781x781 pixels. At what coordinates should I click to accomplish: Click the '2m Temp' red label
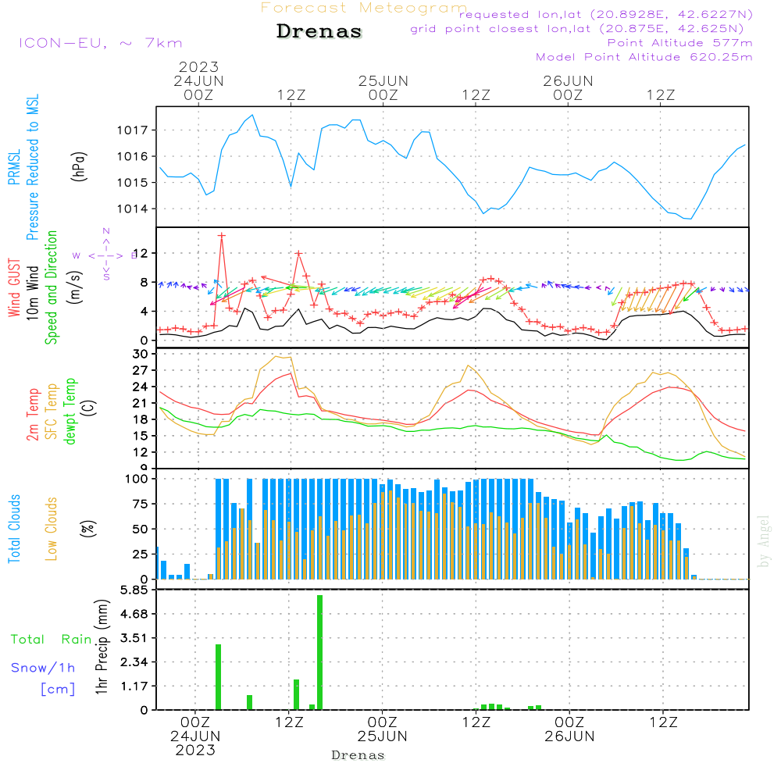tap(32, 415)
